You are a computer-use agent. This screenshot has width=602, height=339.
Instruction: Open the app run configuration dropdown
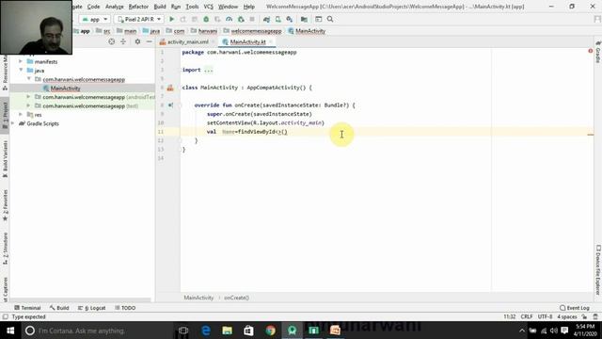[95, 19]
